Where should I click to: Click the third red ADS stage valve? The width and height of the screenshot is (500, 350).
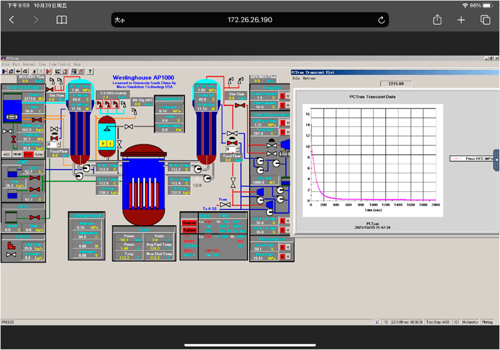point(115,104)
